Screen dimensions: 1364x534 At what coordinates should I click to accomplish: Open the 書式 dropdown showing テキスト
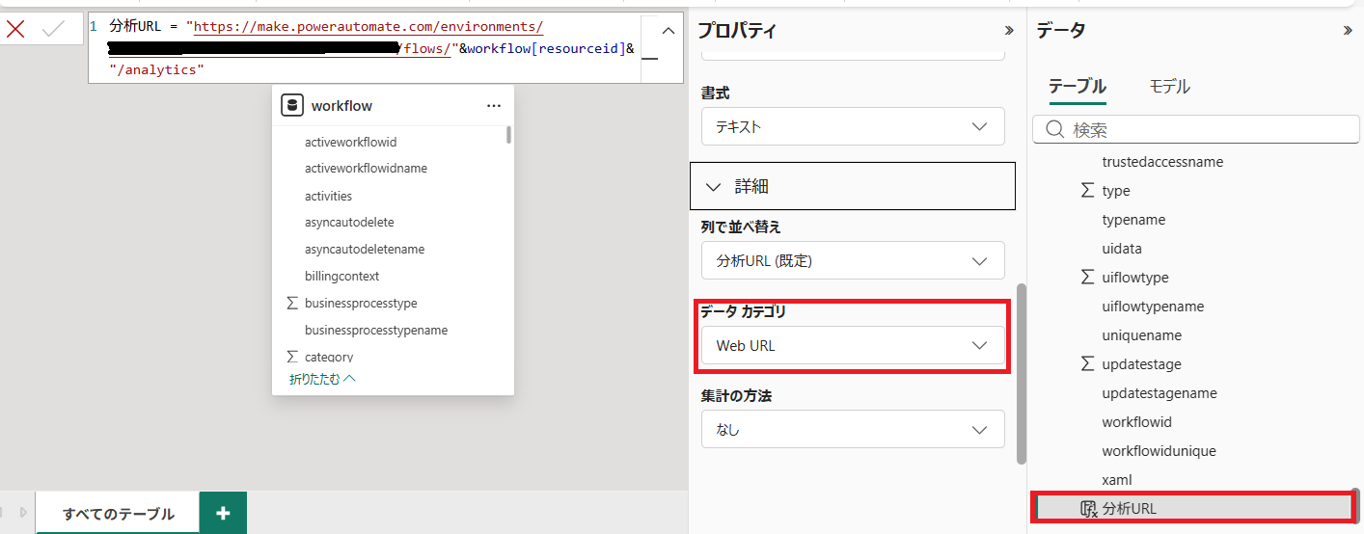click(853, 126)
